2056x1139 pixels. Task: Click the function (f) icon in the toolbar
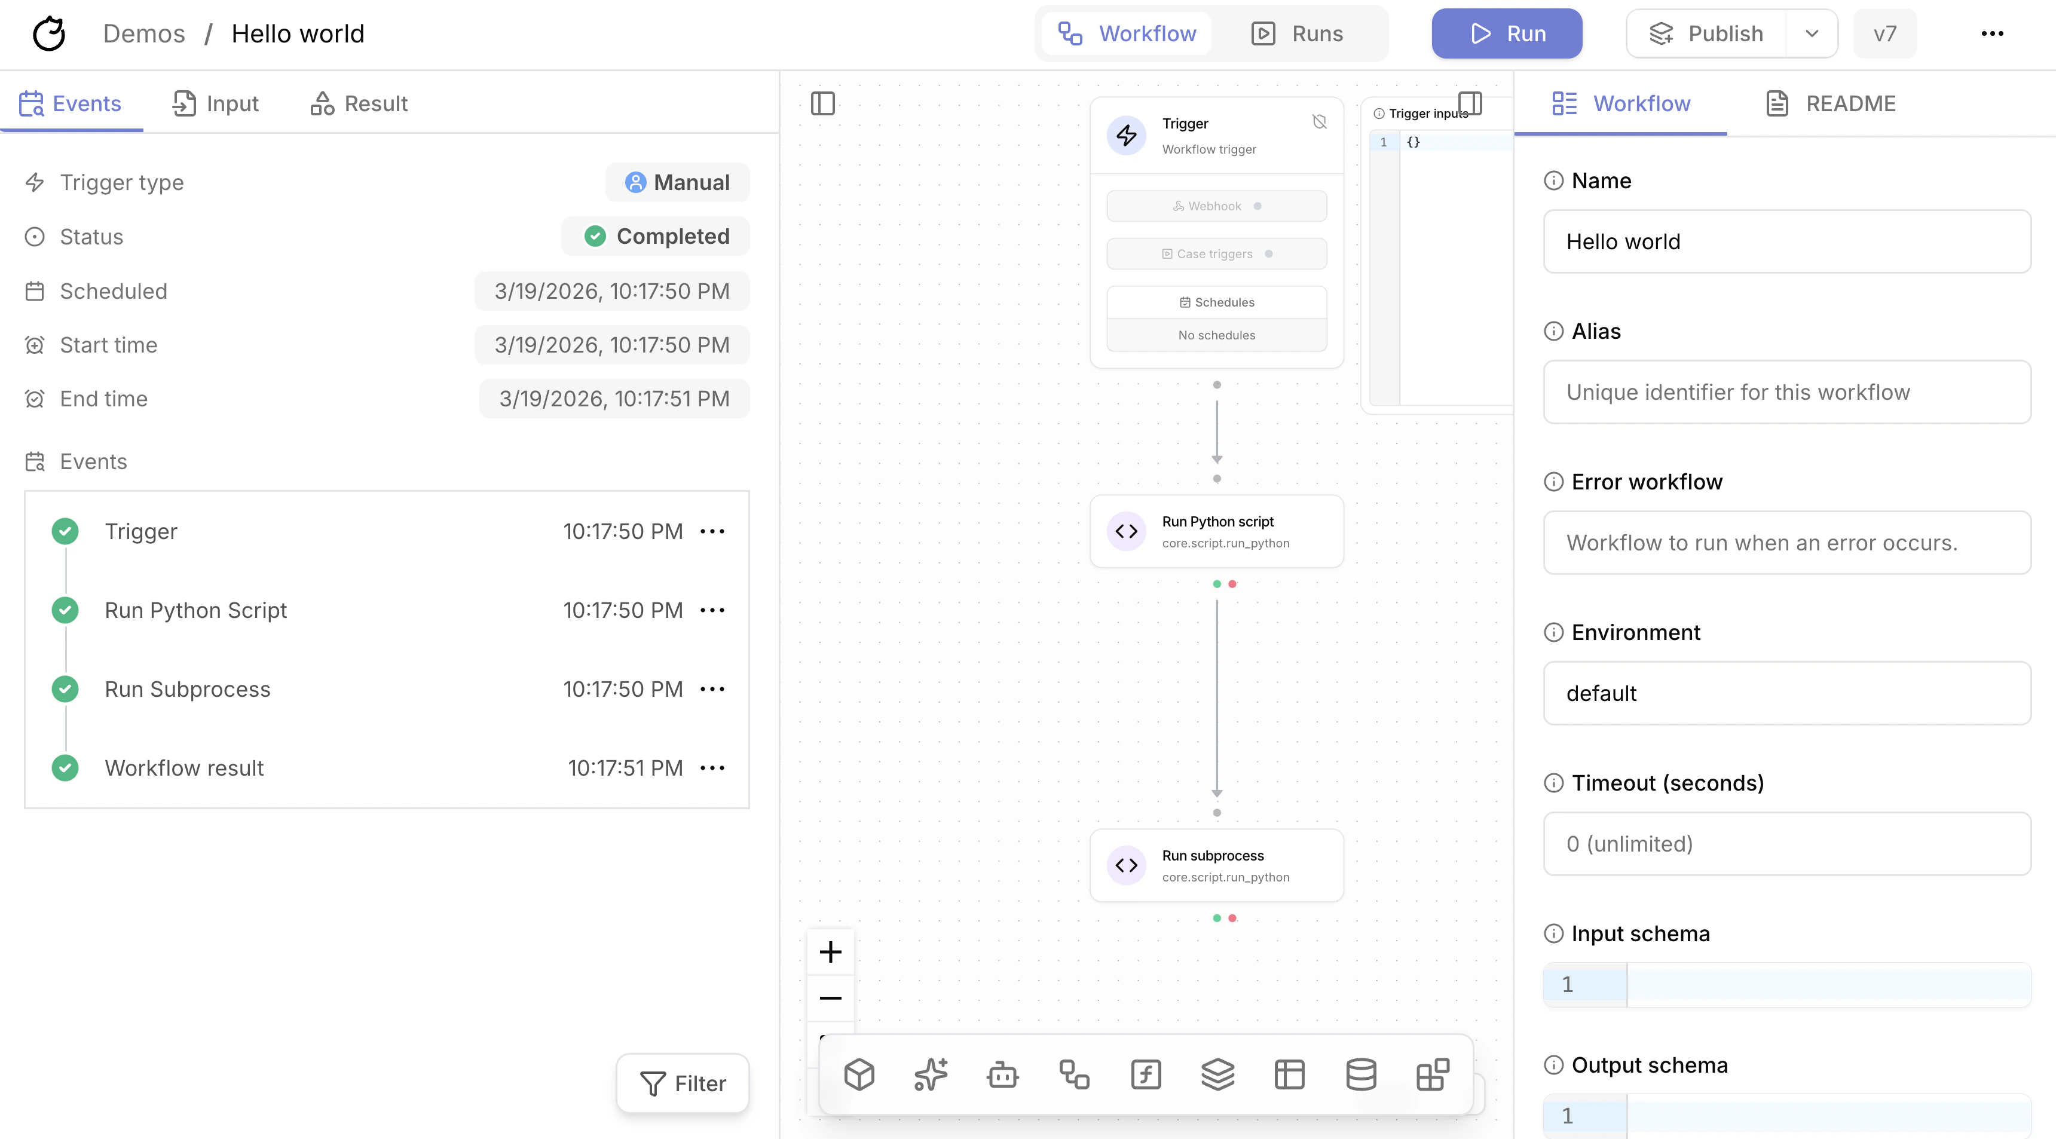pos(1146,1074)
